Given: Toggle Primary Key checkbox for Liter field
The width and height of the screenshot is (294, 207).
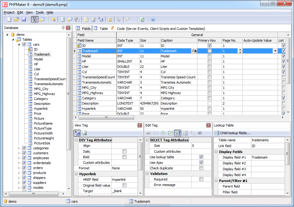Looking at the screenshot, I should (x=209, y=67).
